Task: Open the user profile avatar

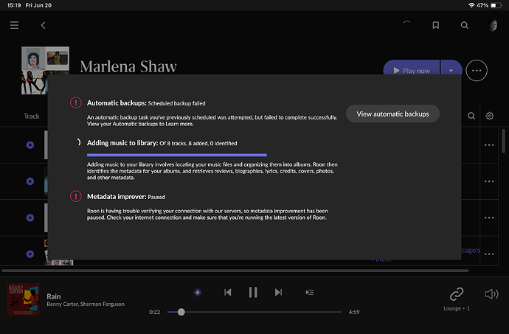Action: [493, 25]
